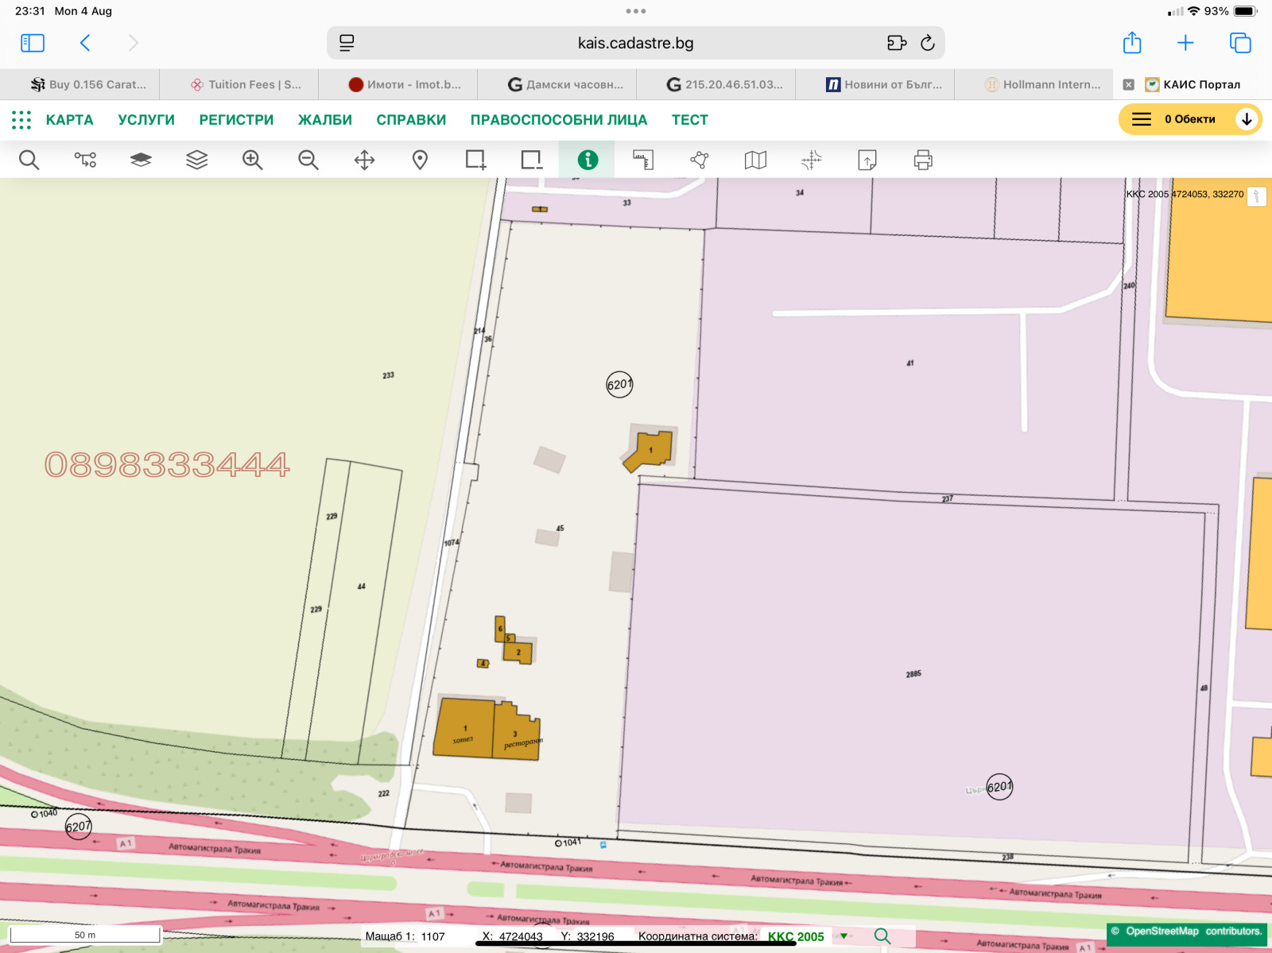Open the СПРАВКИ link
The width and height of the screenshot is (1272, 953).
411,120
